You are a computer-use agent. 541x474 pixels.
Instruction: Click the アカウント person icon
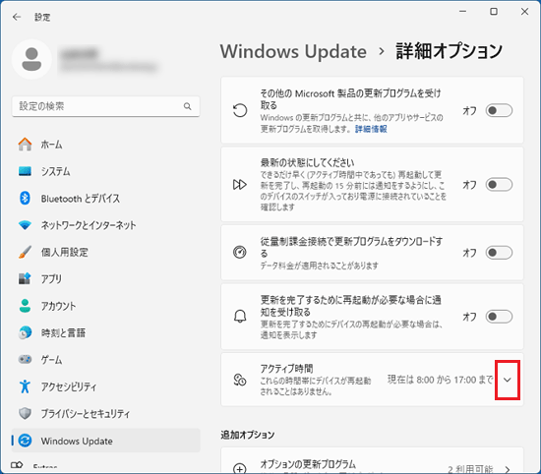(x=25, y=306)
